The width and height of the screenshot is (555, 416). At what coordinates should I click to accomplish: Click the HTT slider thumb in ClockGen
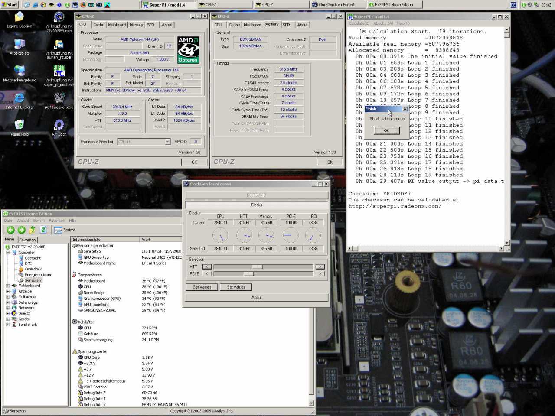point(257,267)
